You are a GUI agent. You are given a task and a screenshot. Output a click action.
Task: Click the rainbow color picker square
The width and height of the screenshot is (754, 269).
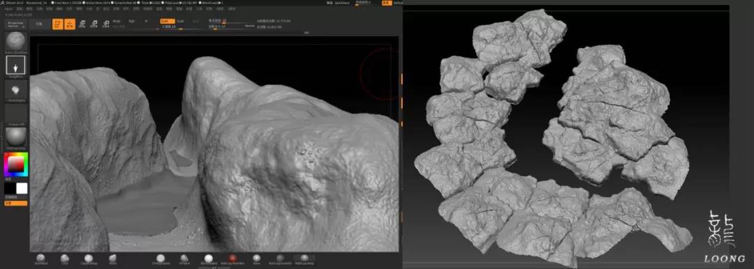click(x=16, y=164)
